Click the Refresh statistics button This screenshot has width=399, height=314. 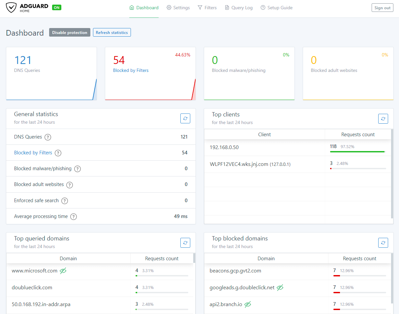click(x=112, y=32)
